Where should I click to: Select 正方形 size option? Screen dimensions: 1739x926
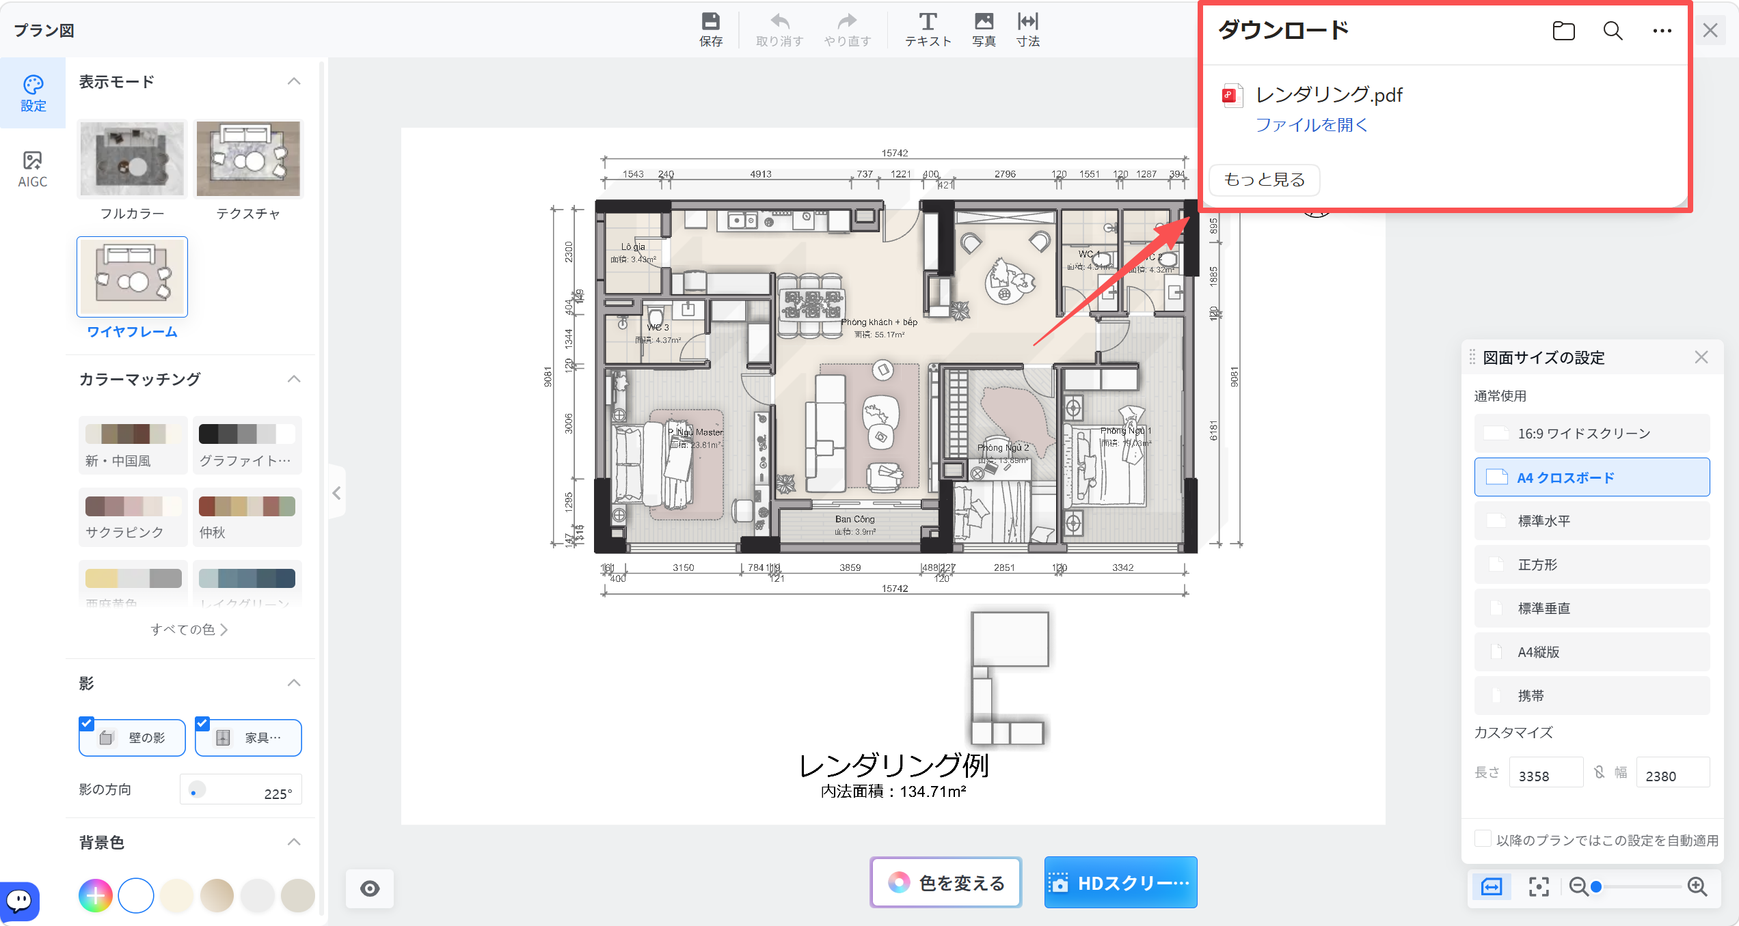pyautogui.click(x=1592, y=565)
